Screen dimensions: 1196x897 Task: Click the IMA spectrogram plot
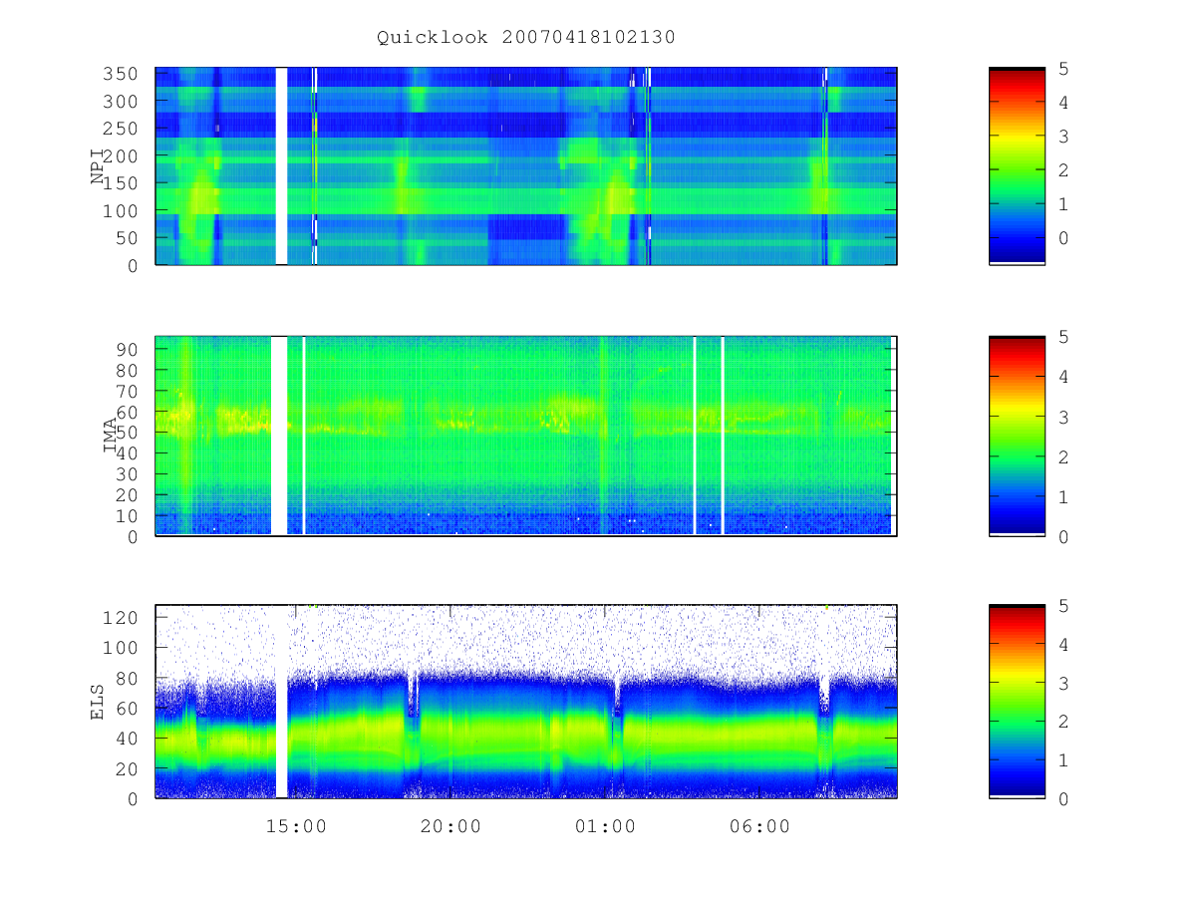coord(526,436)
